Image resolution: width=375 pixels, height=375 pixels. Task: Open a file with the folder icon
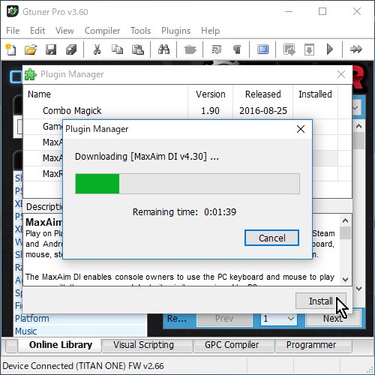pos(31,49)
